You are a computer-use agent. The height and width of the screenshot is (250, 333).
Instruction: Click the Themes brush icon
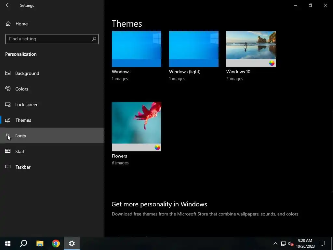click(8, 120)
